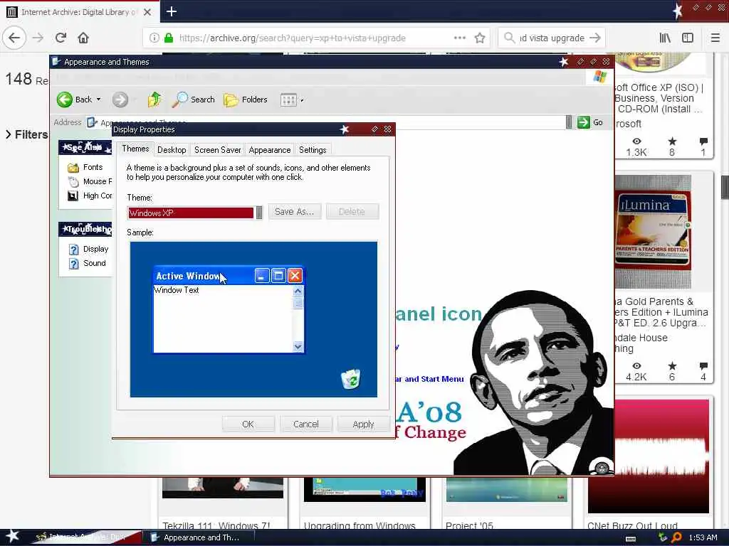Open Project '05 result
Image resolution: width=729 pixels, height=546 pixels.
click(x=469, y=526)
